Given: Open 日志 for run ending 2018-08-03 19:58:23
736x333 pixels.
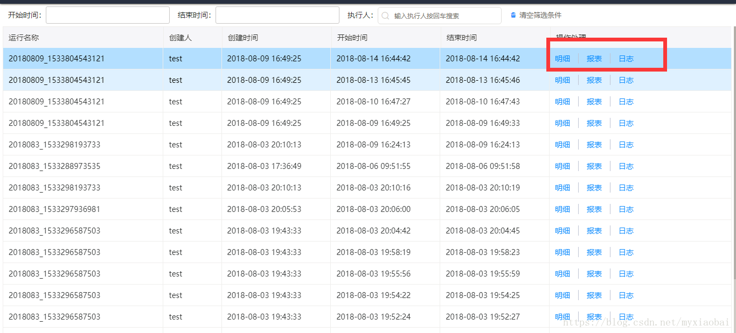Looking at the screenshot, I should tap(626, 252).
